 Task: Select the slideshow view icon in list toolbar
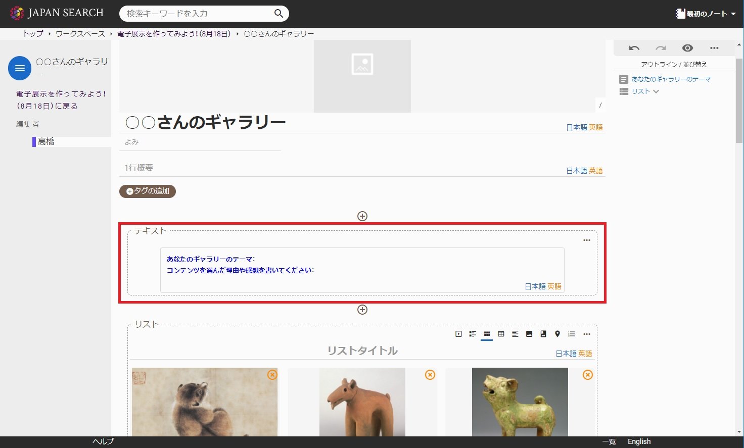click(x=458, y=334)
